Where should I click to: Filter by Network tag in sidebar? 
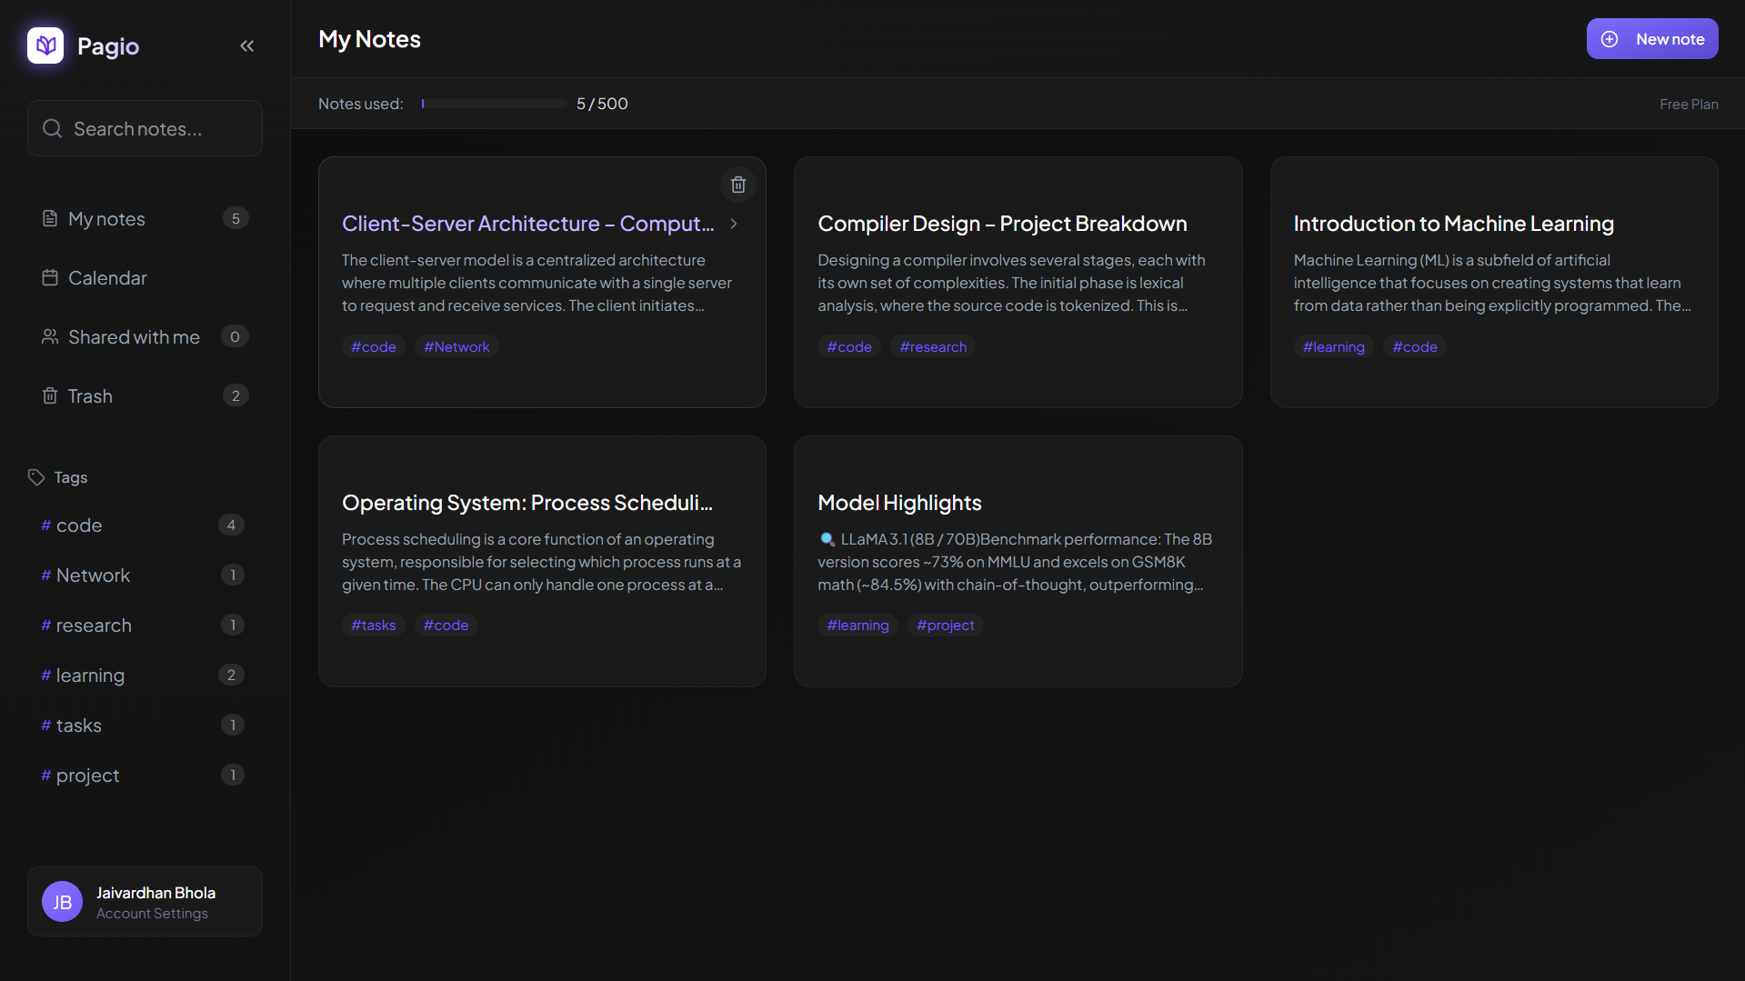pyautogui.click(x=143, y=576)
